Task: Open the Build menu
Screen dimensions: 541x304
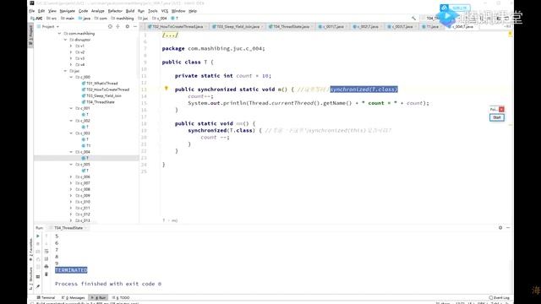Action: [130, 11]
